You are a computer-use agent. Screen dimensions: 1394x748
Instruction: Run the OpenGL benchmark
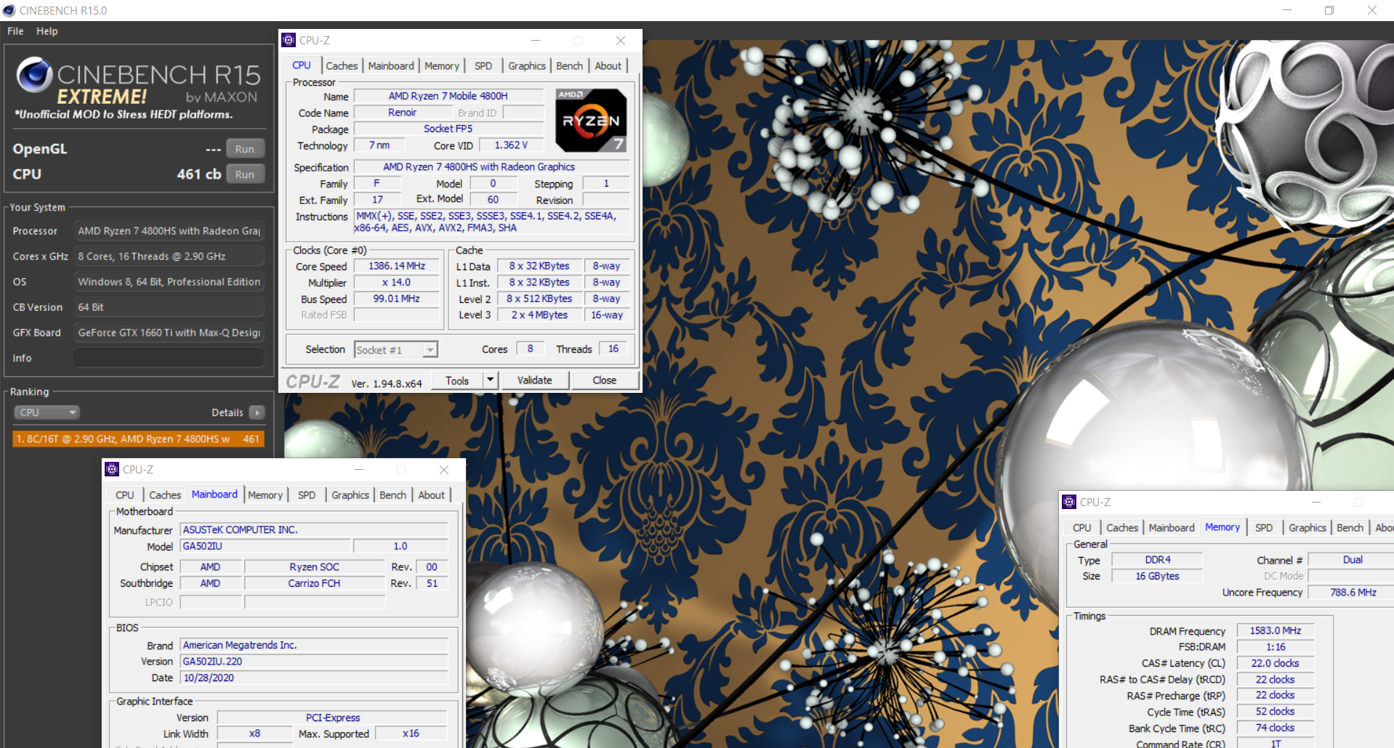245,149
